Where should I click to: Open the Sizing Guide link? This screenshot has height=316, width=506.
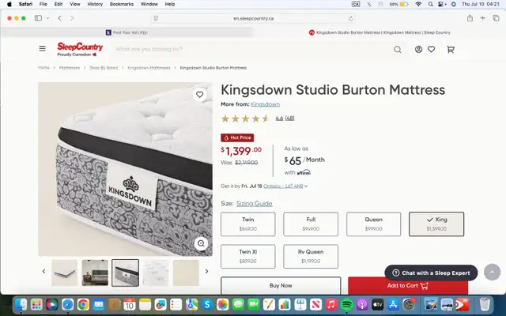pos(255,204)
